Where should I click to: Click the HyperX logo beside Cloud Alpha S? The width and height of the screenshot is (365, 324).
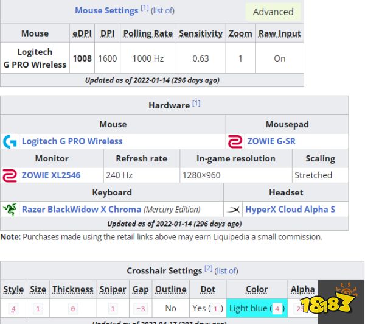233,210
